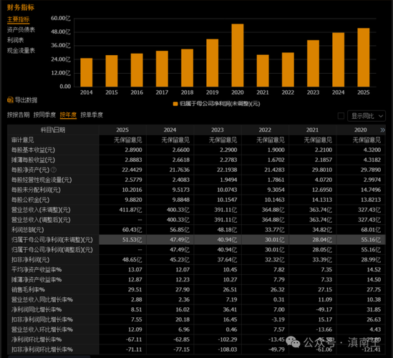Click the 22.4429 net assets per share cell
The image size is (393, 358).
coord(132,170)
